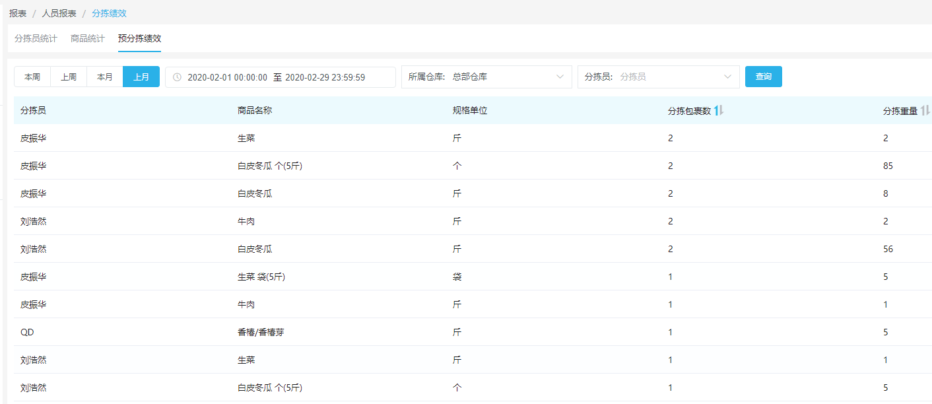Select the 预分拣绩效 tab
The image size is (932, 404).
point(139,38)
